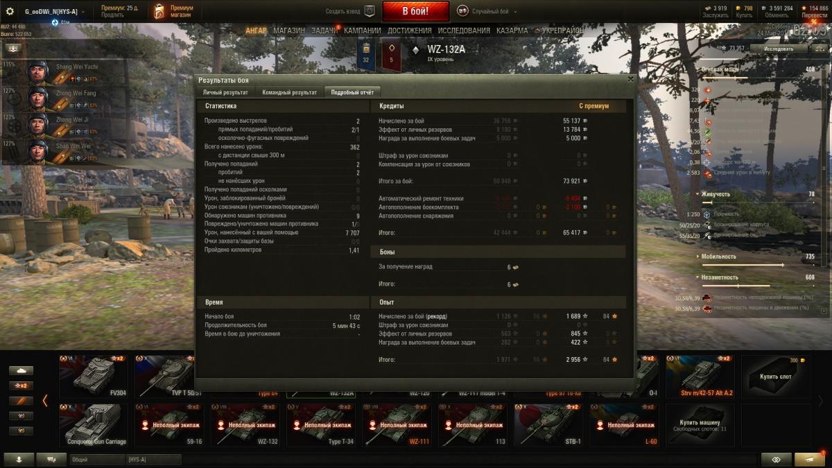The height and width of the screenshot is (468, 832).
Task: Switch to the Командный результат tab
Action: pos(289,92)
